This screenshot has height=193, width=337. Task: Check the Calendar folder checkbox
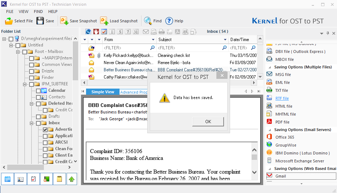point(38,91)
